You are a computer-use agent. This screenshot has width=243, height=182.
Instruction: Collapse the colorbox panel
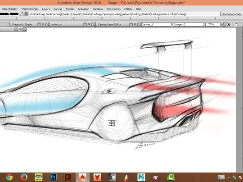[85, 24]
